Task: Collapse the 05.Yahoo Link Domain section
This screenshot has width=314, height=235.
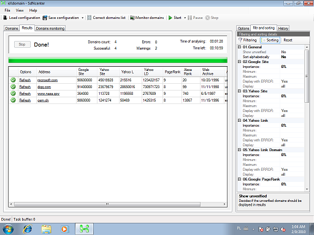Action: pyautogui.click(x=240, y=150)
